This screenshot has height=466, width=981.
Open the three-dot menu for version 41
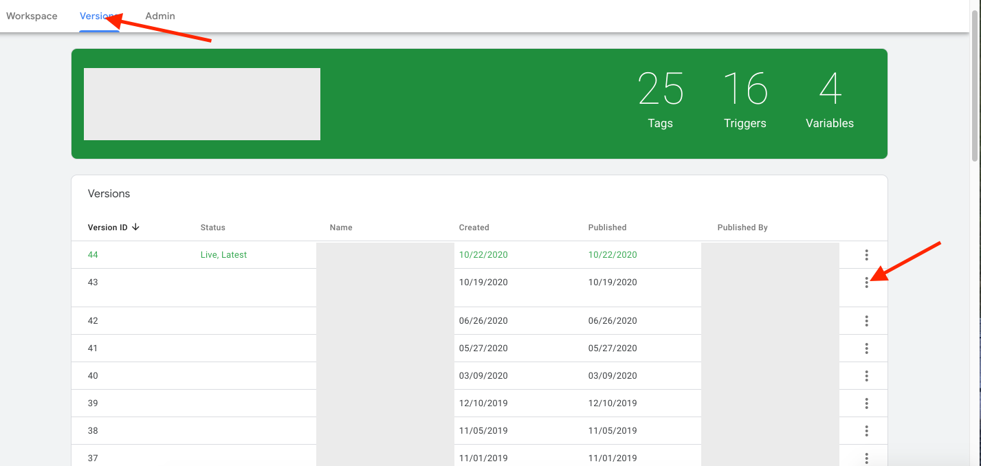click(866, 348)
